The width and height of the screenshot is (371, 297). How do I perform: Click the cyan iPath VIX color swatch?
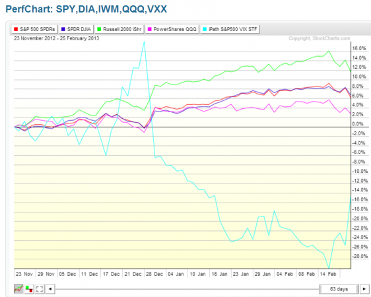[205, 29]
